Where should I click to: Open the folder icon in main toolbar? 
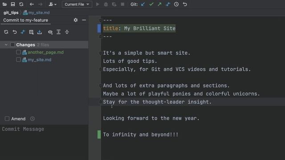5,4
